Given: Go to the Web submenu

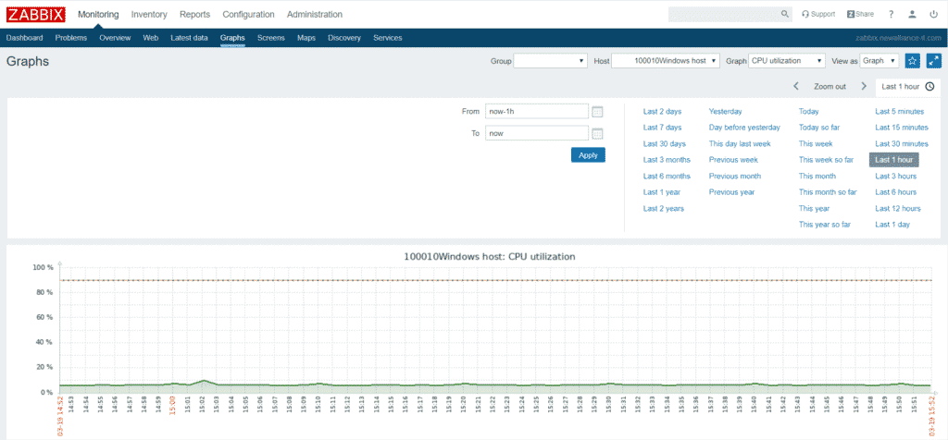Looking at the screenshot, I should [x=151, y=37].
